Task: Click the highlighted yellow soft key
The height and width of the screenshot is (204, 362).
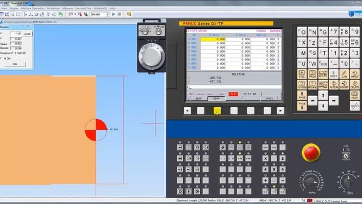Action: point(217,111)
